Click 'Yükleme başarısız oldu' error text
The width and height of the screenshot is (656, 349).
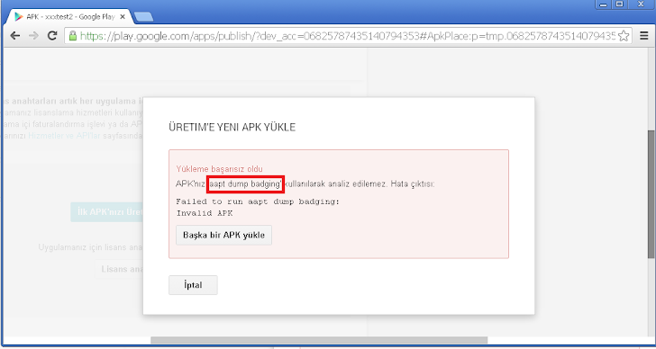point(219,169)
